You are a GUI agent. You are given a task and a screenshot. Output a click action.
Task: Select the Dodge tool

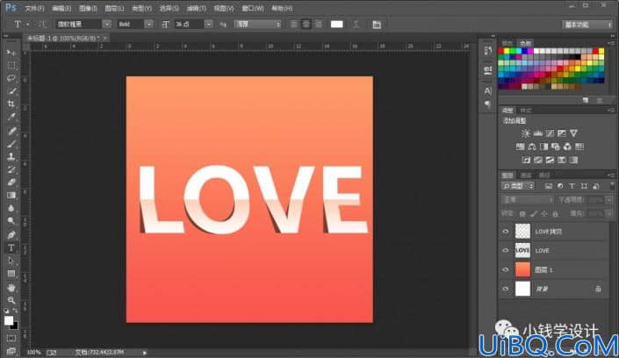click(x=11, y=221)
